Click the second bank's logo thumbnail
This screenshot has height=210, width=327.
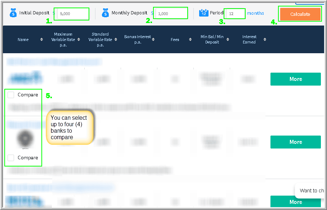point(25,139)
